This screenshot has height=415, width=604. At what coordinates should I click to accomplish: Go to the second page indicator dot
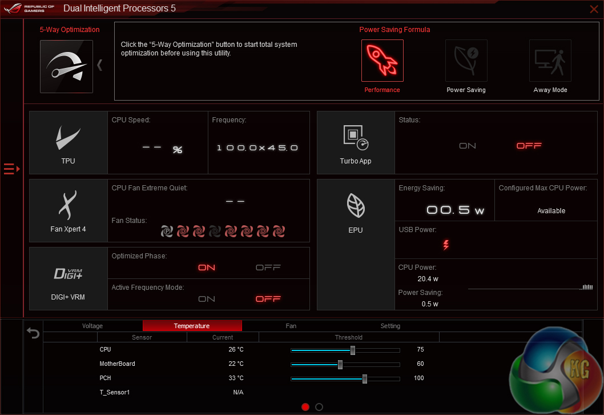point(319,407)
